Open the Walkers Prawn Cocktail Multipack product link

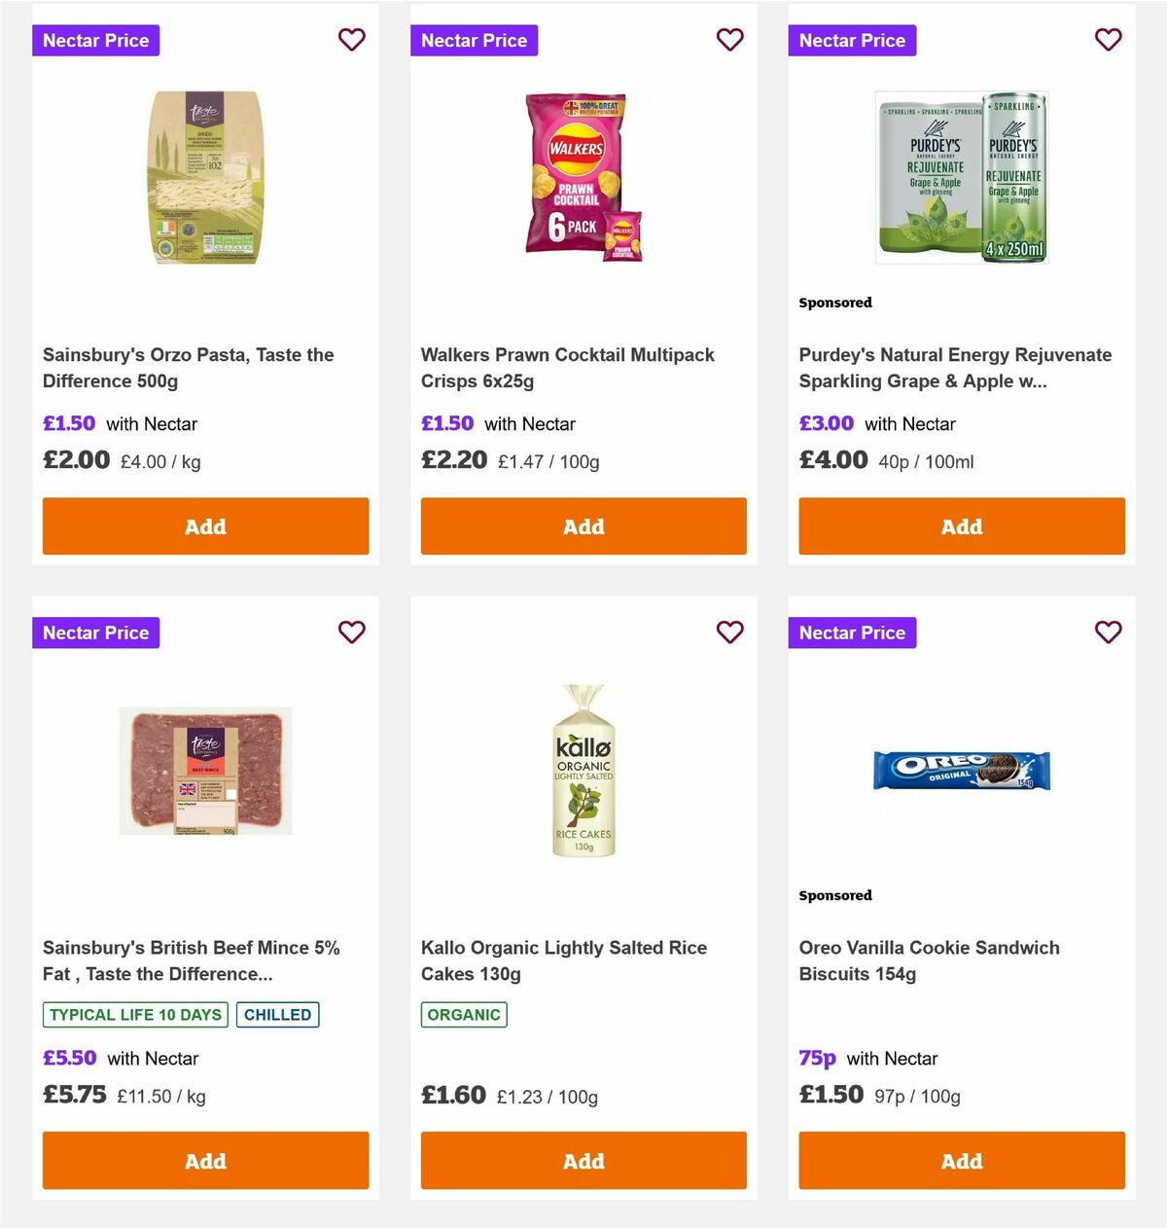point(567,368)
